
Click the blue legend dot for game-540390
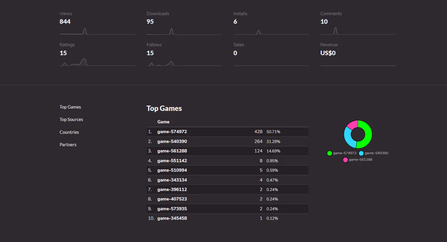coord(361,153)
